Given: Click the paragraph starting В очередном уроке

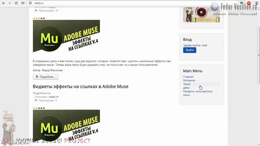Looking at the screenshot, I should click(102, 63).
